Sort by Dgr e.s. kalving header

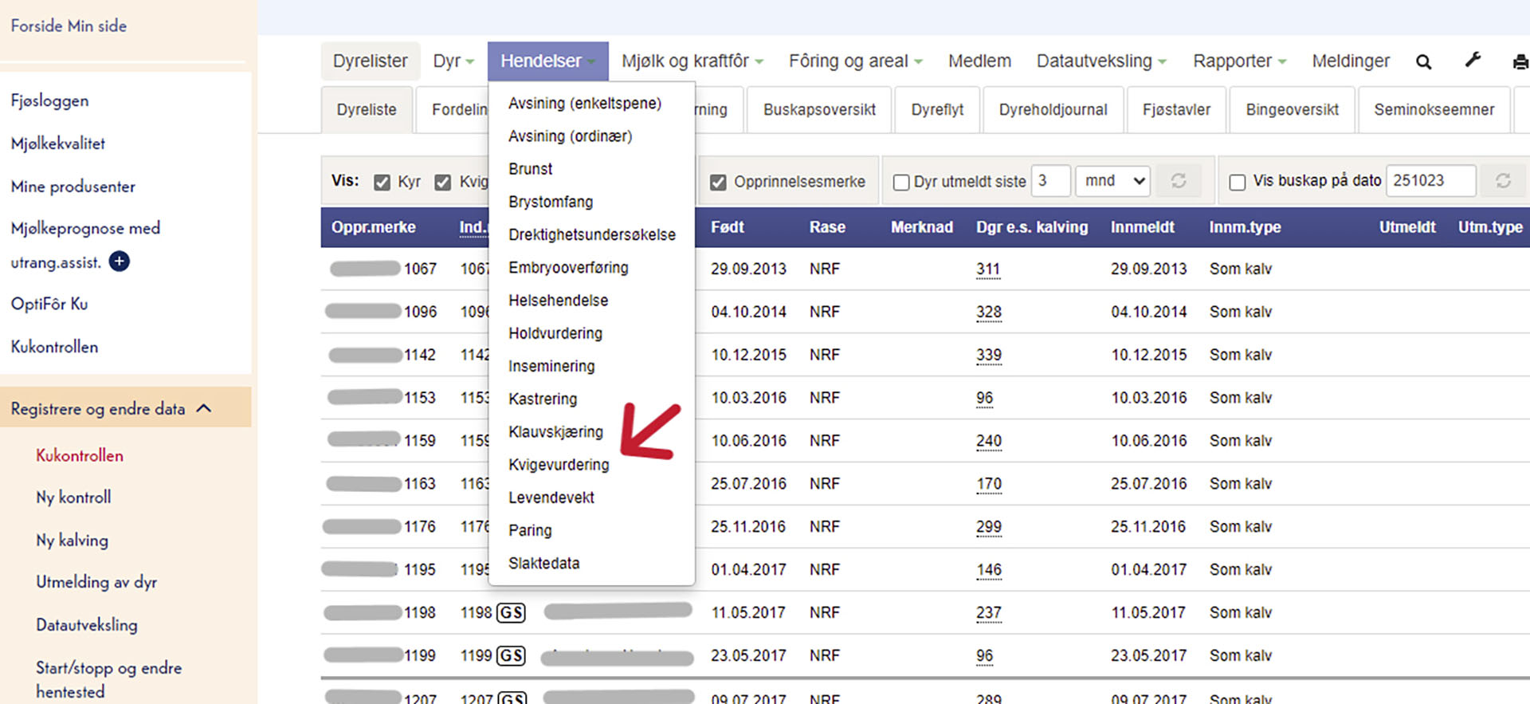[x=1032, y=227]
